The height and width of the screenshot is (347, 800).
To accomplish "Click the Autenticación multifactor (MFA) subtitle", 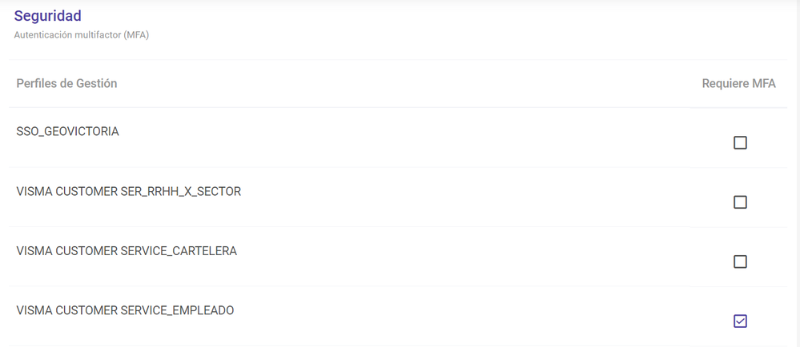I will point(82,35).
